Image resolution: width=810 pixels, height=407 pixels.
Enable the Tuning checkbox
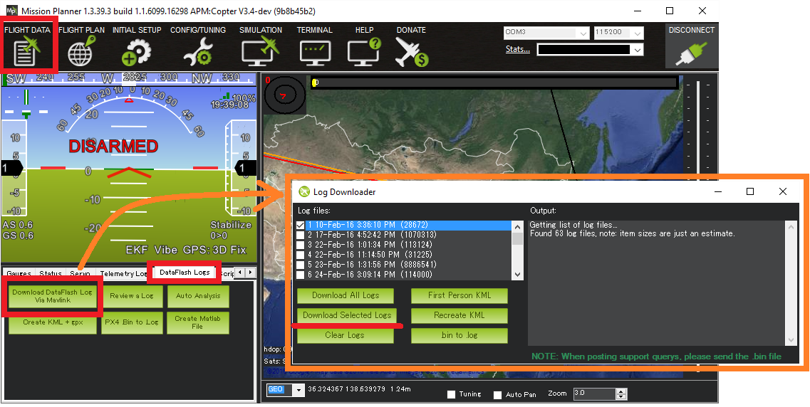[451, 394]
